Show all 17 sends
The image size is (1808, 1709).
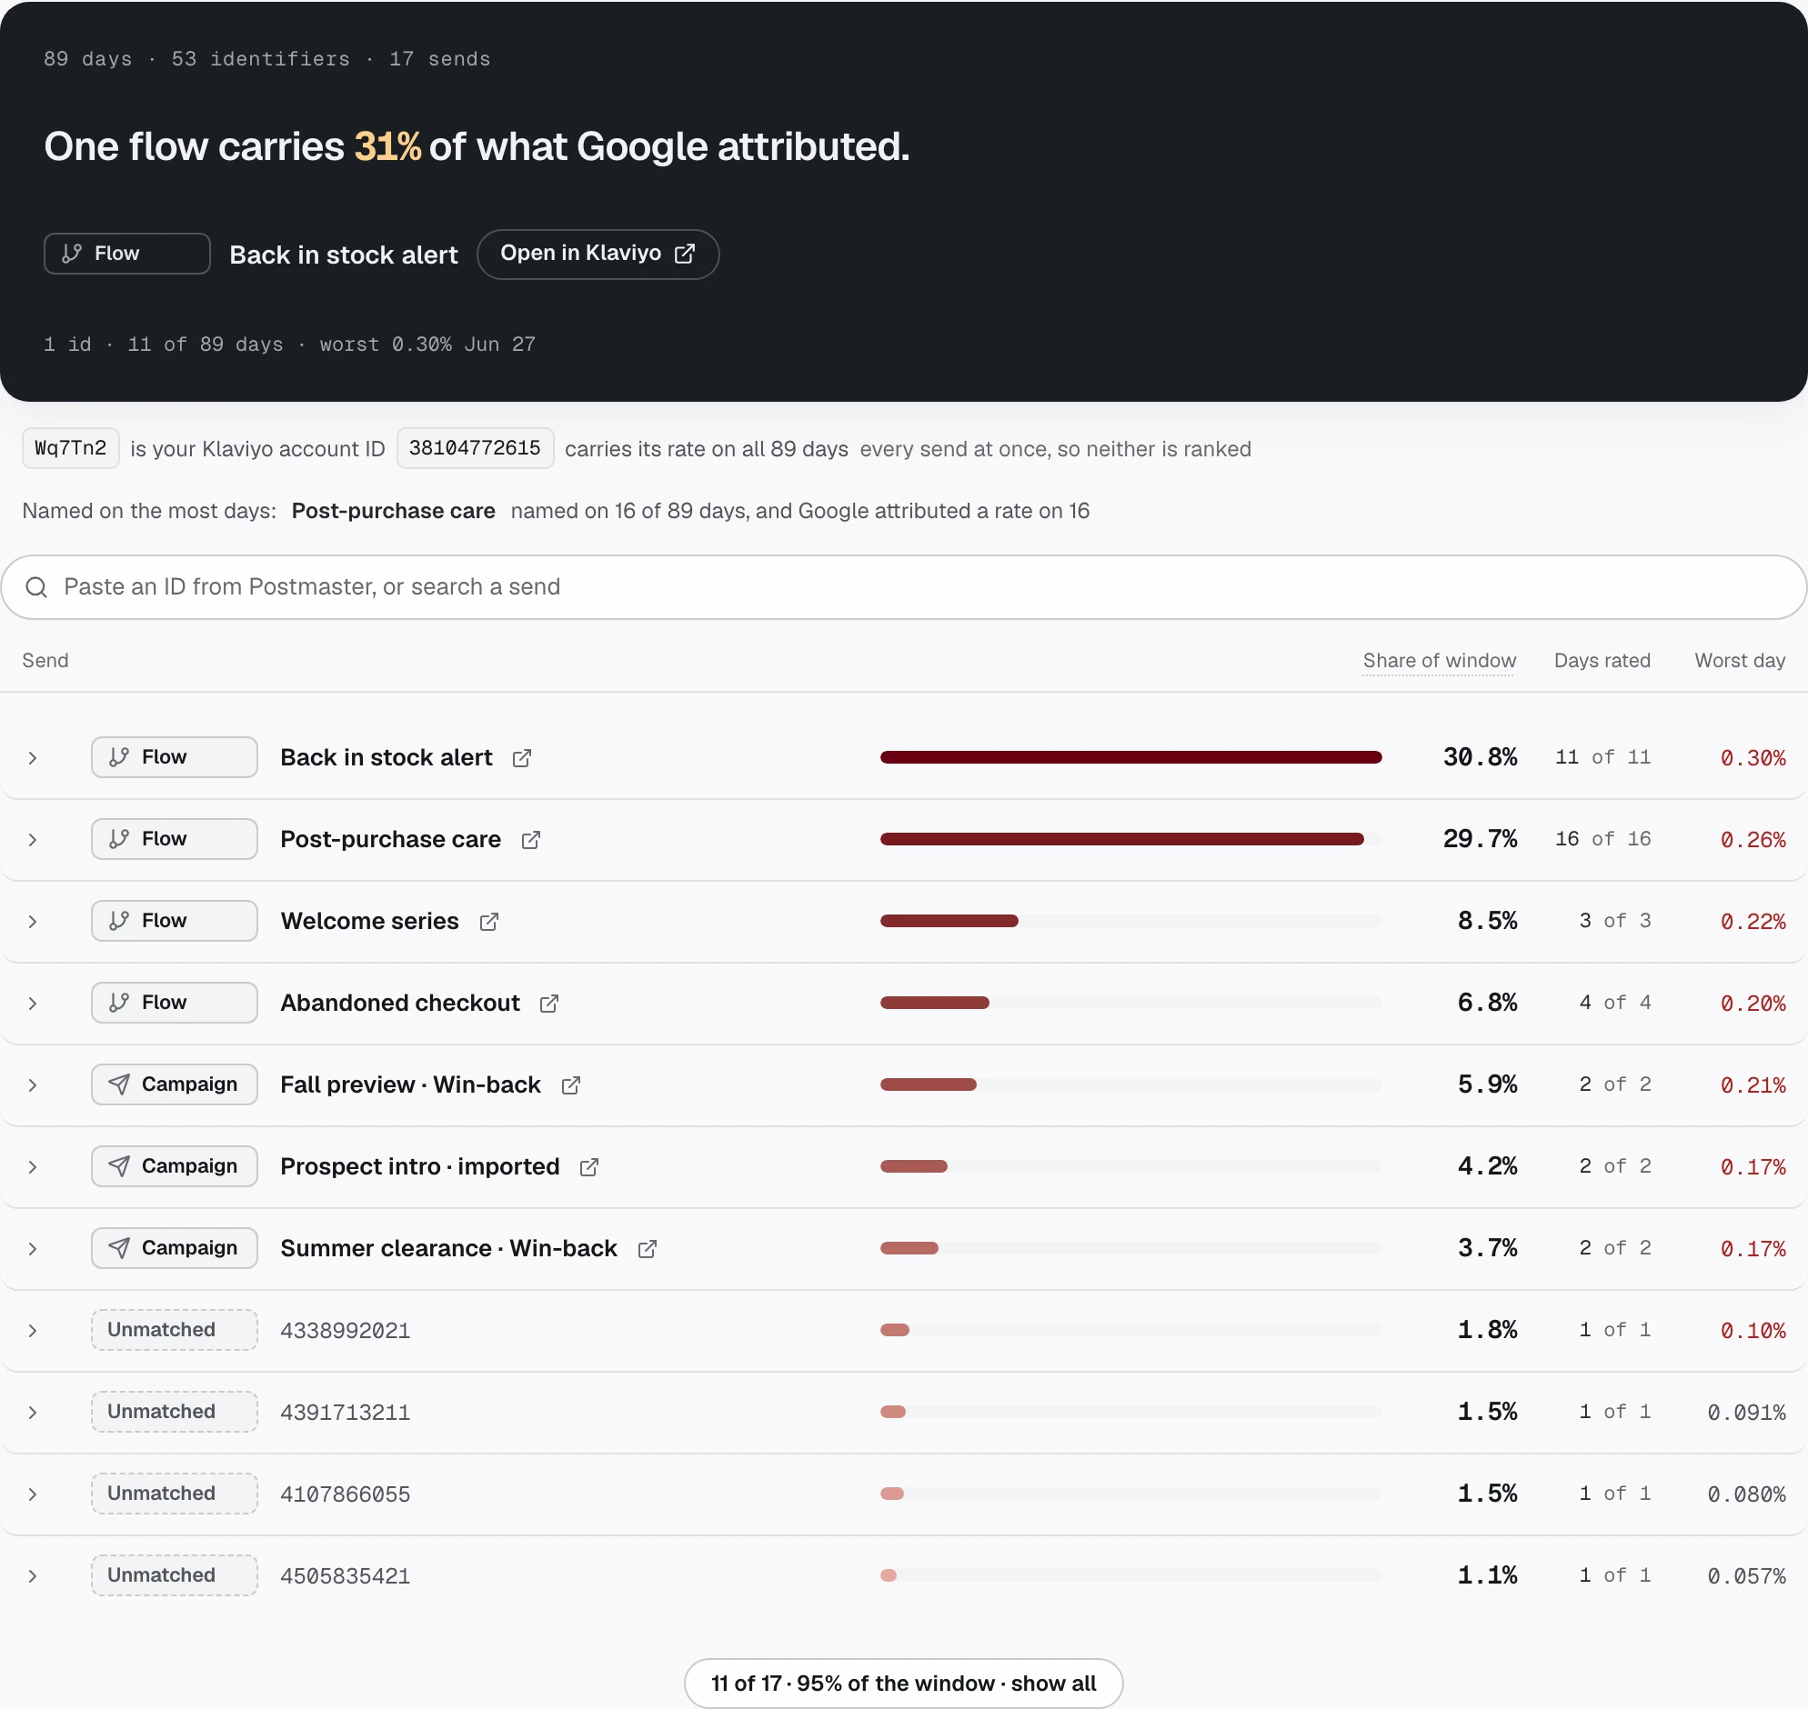pos(903,1684)
